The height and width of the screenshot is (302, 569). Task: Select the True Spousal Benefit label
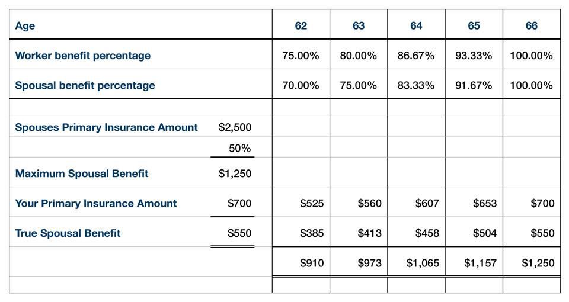pyautogui.click(x=68, y=233)
